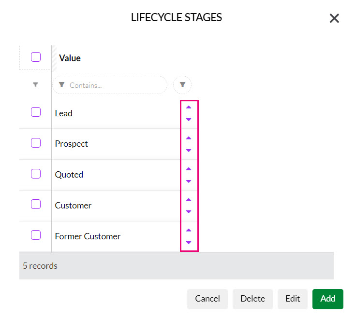This screenshot has width=355, height=317.
Task: Click the green Add button
Action: coord(328,299)
